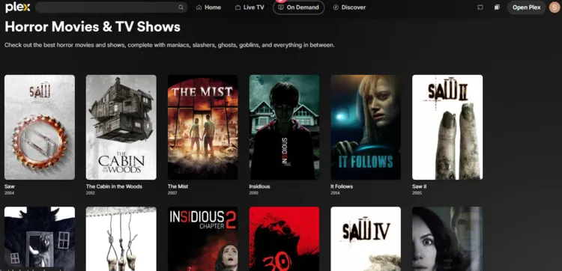Viewport: 562px width, 271px height.
Task: Open the watchlist bookmark icon
Action: point(497,7)
